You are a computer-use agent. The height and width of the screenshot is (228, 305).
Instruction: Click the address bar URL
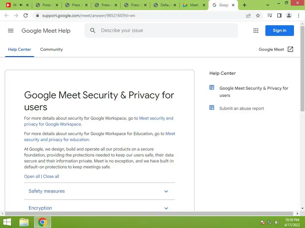tap(88, 15)
